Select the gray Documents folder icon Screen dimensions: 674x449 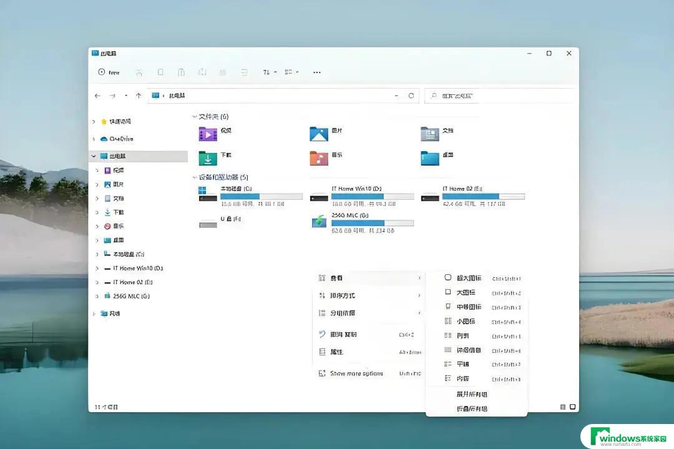(430, 134)
